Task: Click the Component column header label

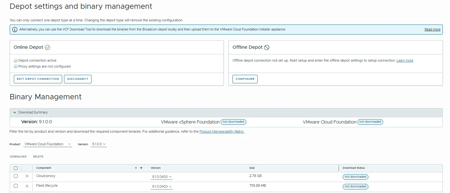Action: tap(44, 168)
